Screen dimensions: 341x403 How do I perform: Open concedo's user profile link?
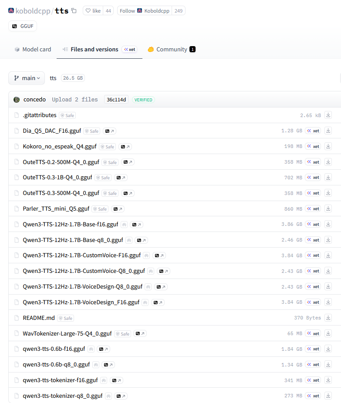[34, 100]
